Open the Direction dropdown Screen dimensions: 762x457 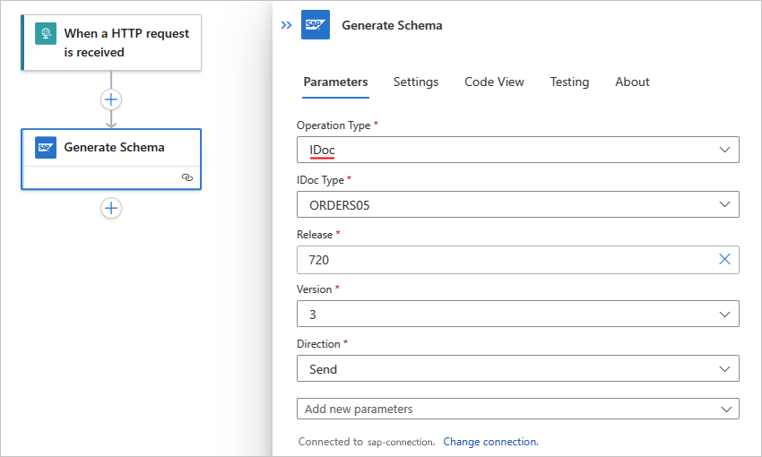[x=724, y=368]
